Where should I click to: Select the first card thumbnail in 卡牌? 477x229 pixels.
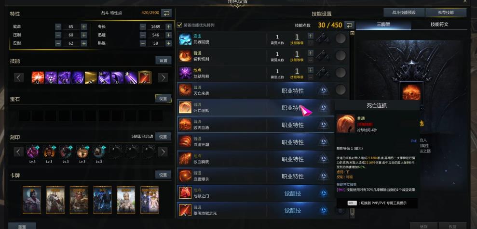pos(32,200)
